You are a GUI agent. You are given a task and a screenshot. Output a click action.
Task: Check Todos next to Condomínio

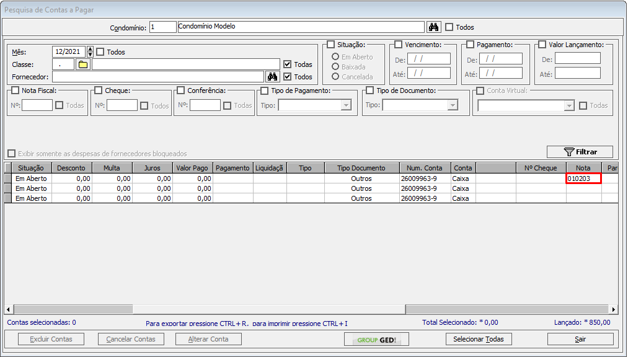point(449,27)
